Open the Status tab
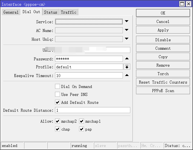This screenshot has width=193, height=150. (x=51, y=12)
